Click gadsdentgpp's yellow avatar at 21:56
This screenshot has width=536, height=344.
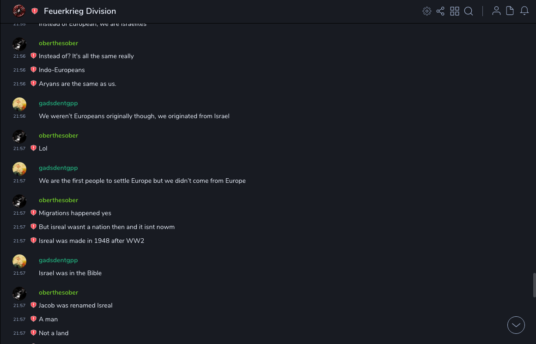tap(19, 104)
